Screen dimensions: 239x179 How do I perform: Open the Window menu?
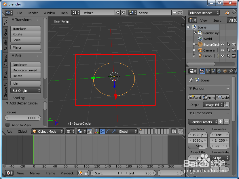pos(49,13)
